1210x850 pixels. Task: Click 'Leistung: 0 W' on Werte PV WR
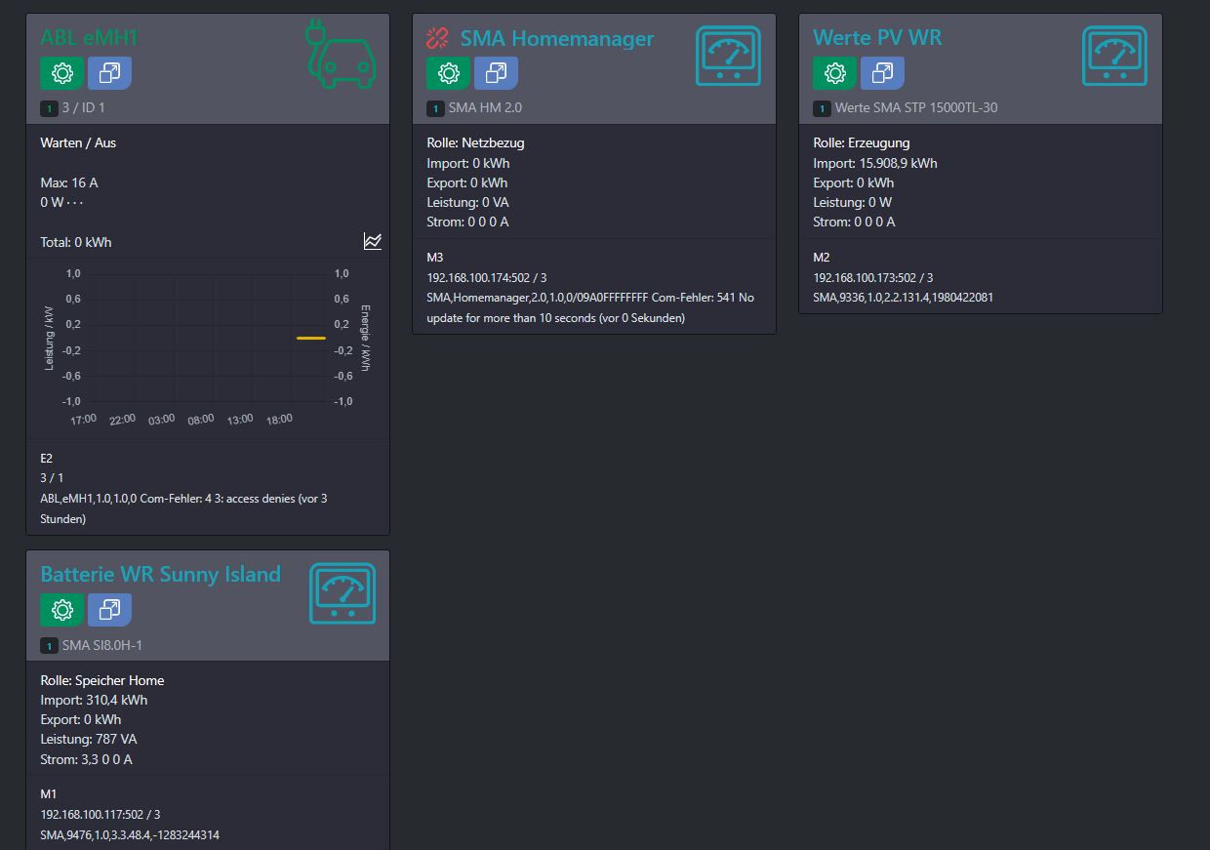pos(853,202)
